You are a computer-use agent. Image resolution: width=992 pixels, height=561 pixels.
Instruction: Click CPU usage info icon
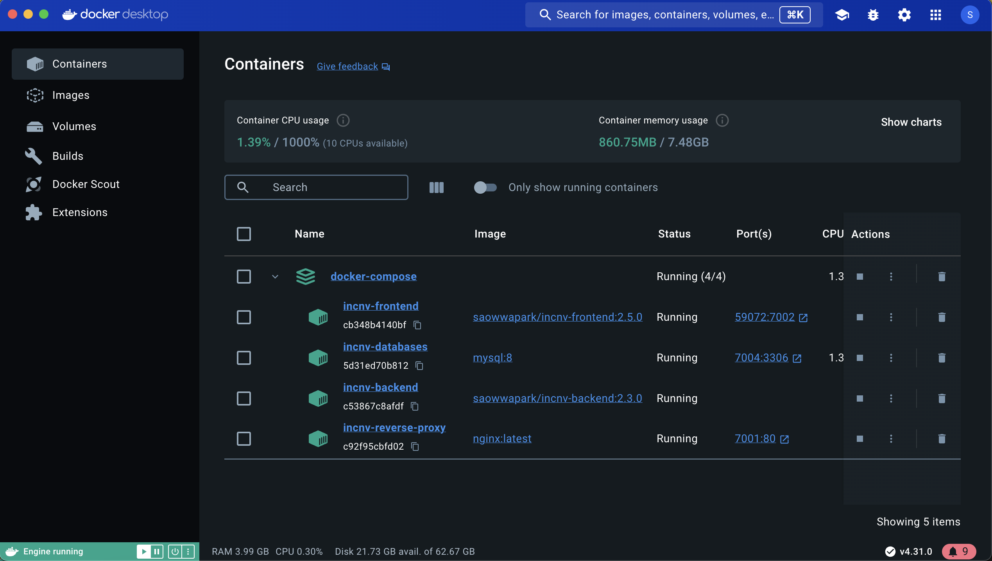(x=343, y=120)
